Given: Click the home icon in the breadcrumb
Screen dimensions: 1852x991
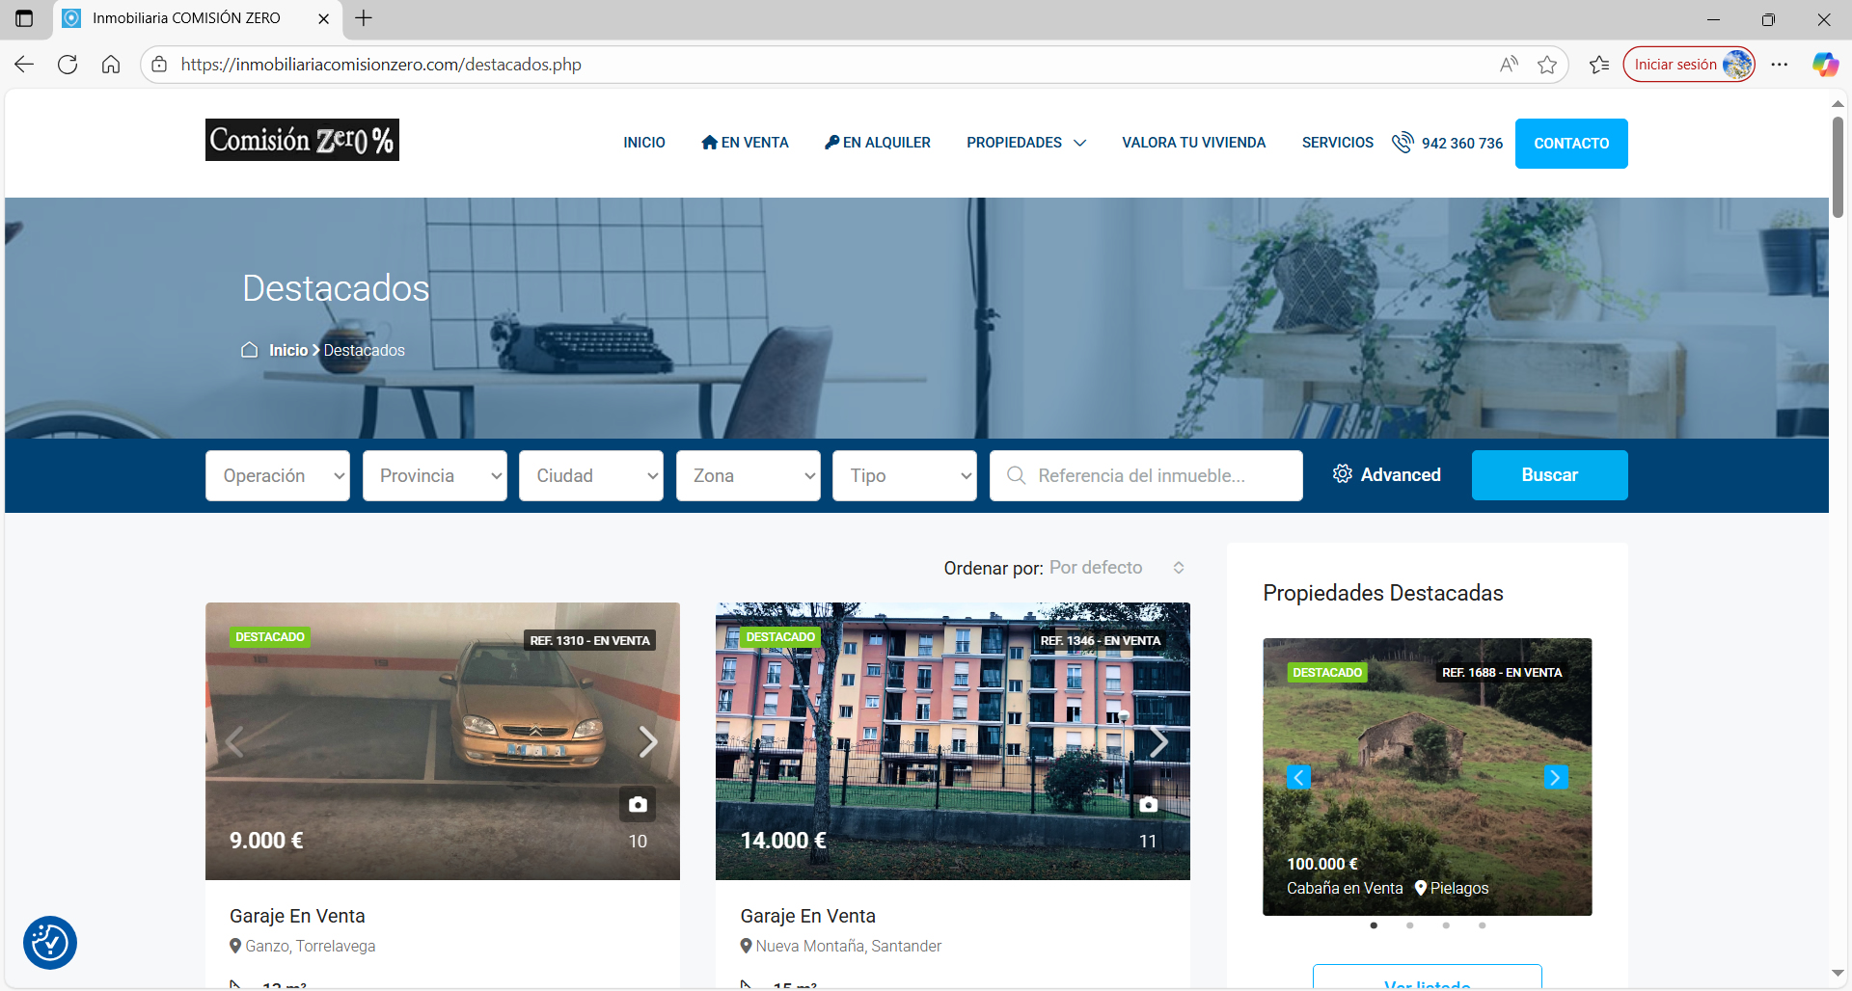Looking at the screenshot, I should 249,350.
